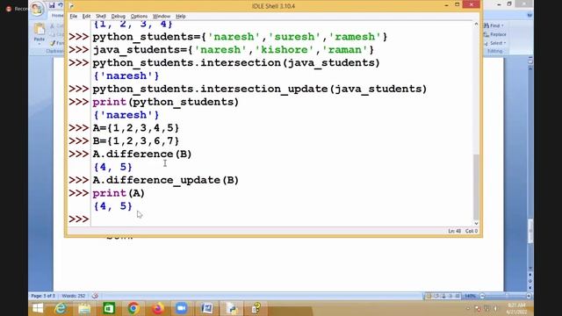Switch to Print Layout view in Word status bar
The width and height of the screenshot is (562, 316).
click(429, 296)
